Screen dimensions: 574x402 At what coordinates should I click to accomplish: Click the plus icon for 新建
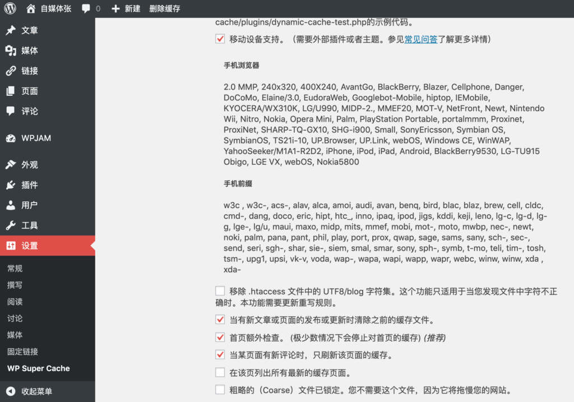point(115,9)
